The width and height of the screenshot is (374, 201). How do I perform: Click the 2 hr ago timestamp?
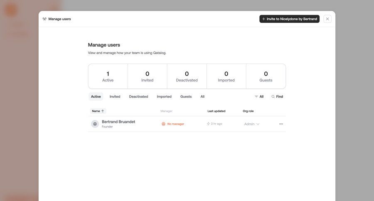[x=214, y=124]
